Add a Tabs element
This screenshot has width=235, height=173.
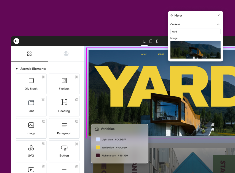(31, 106)
